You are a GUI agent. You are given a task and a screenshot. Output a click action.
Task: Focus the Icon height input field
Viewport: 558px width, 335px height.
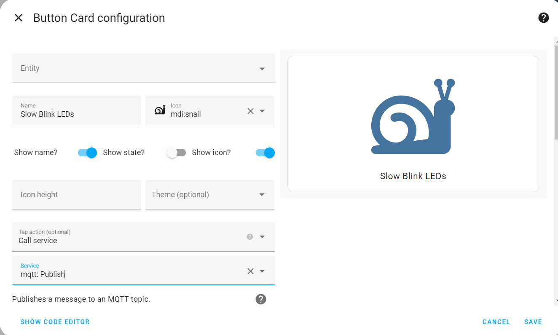click(x=77, y=195)
